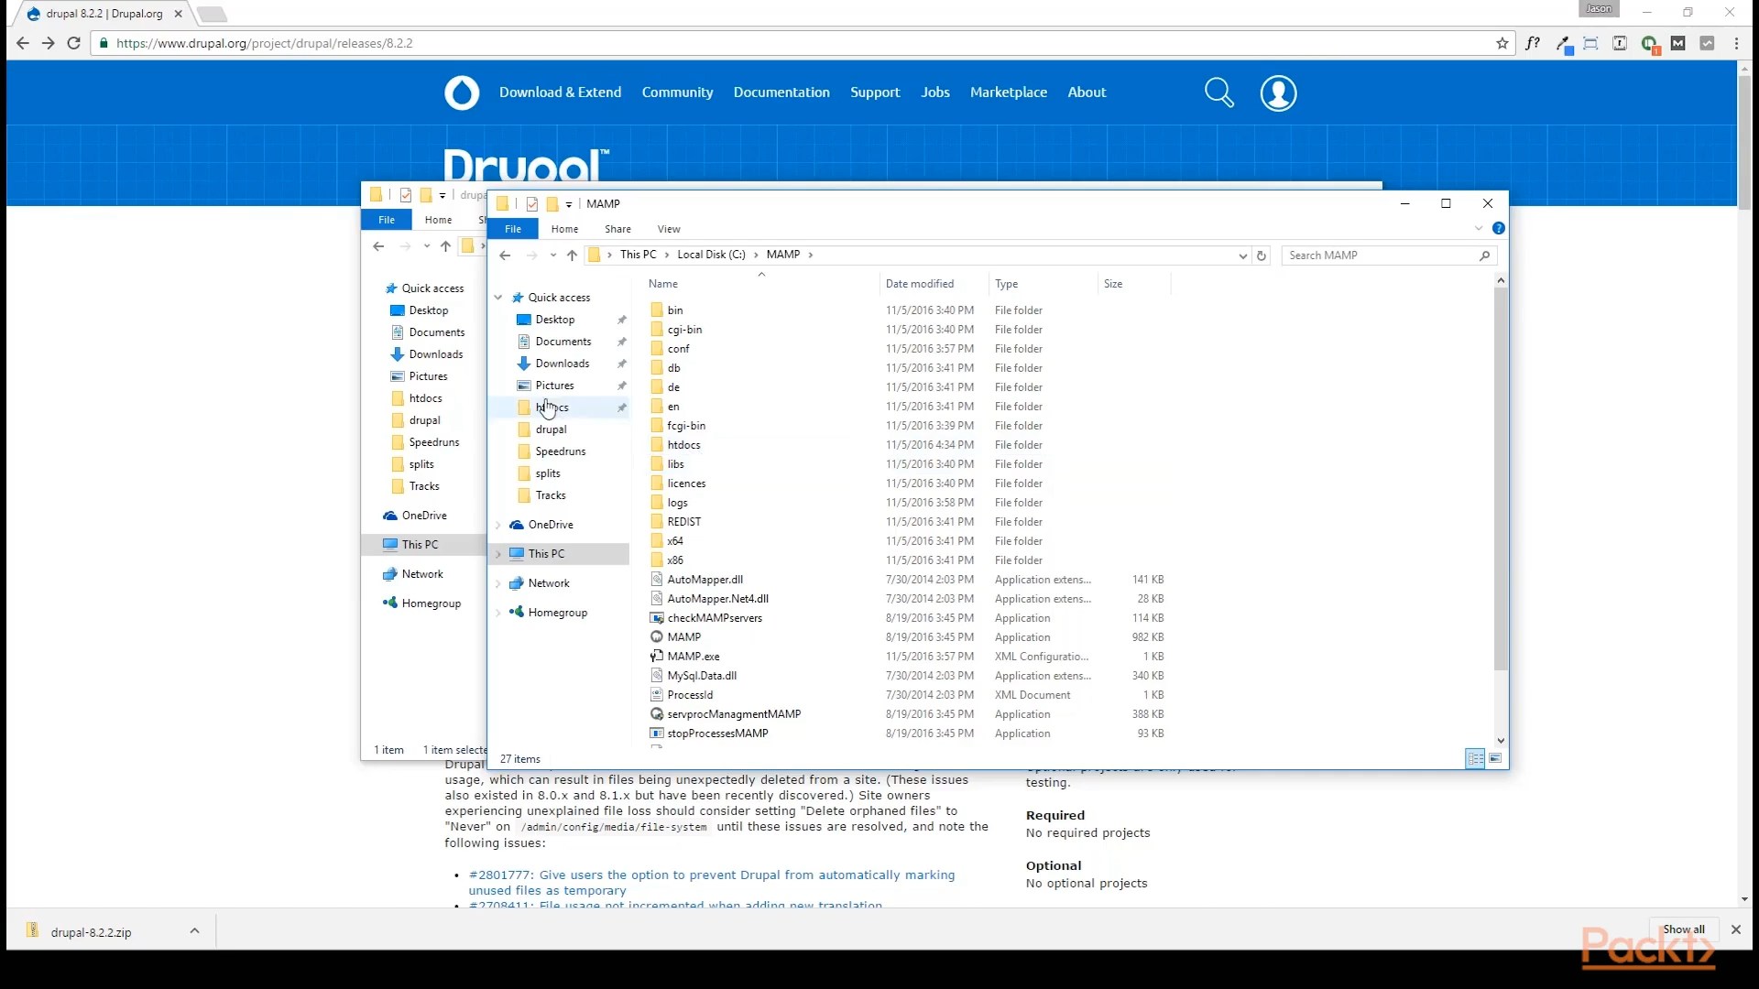Open the File tab in MAMP window
This screenshot has height=989, width=1759.
click(513, 229)
